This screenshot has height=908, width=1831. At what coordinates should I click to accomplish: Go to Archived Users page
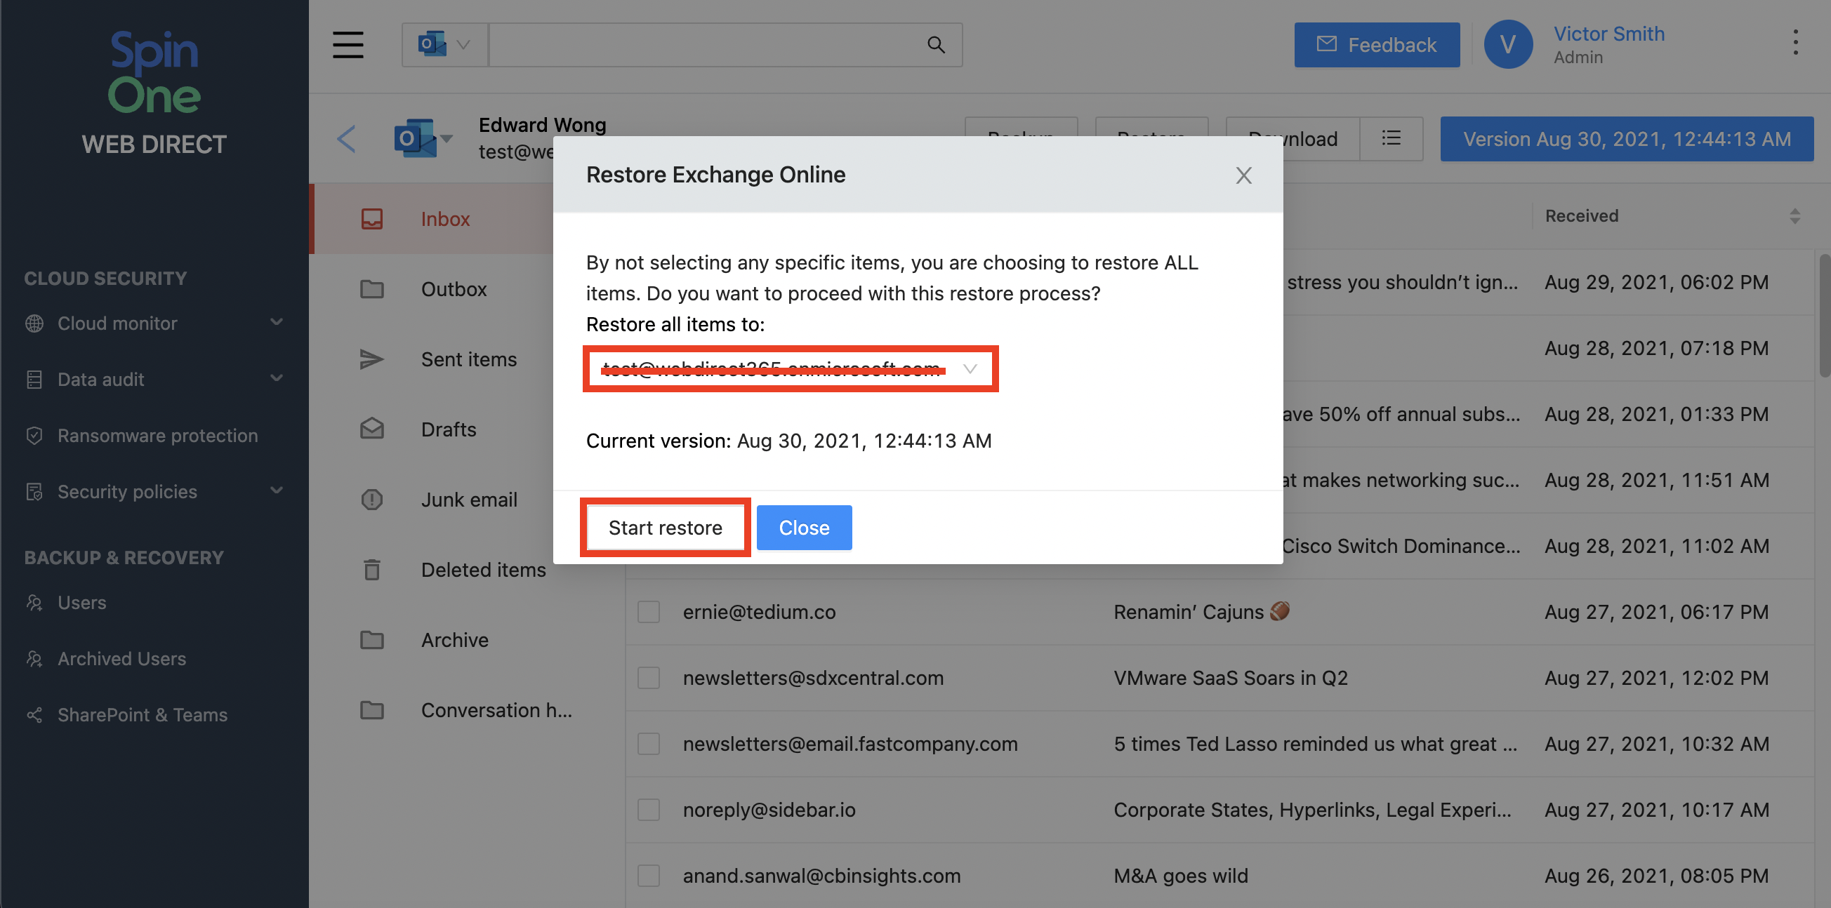(121, 659)
